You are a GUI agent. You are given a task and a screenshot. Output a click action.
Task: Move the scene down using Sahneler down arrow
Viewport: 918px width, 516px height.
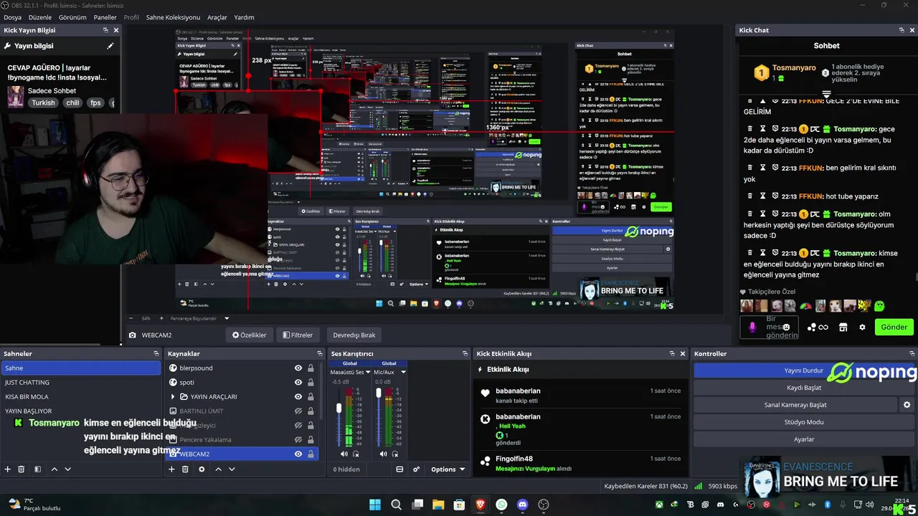[x=68, y=469]
